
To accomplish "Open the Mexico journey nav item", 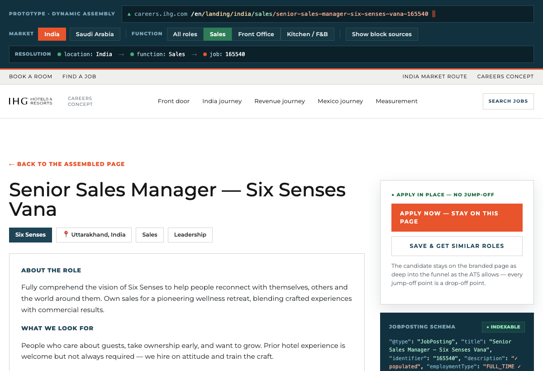I will click(340, 101).
